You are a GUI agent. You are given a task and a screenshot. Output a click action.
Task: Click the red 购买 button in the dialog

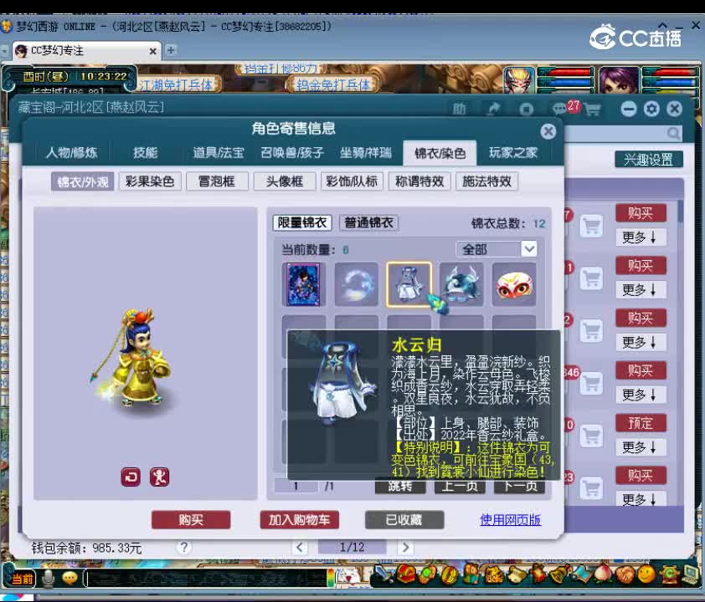coord(191,520)
